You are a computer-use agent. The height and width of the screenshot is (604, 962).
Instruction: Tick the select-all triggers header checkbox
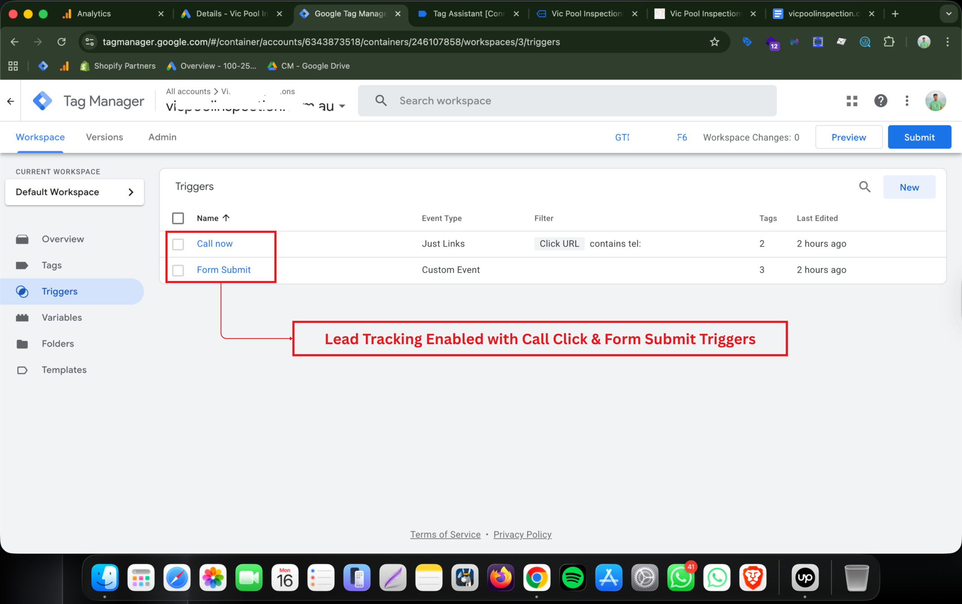click(x=178, y=218)
